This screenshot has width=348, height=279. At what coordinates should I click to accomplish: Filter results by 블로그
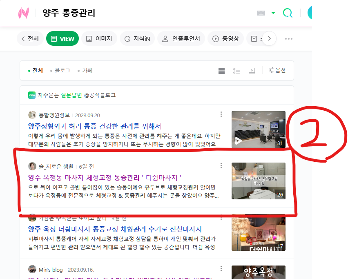pyautogui.click(x=60, y=71)
